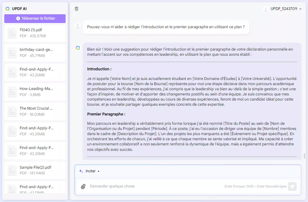This screenshot has height=202, width=308.
Task: Expand the UPDF_5243709 account menu
Action: click(300, 9)
